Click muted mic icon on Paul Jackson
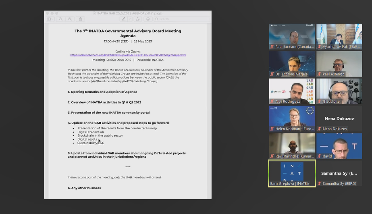Screen dimensions: 372x214 click(272, 47)
